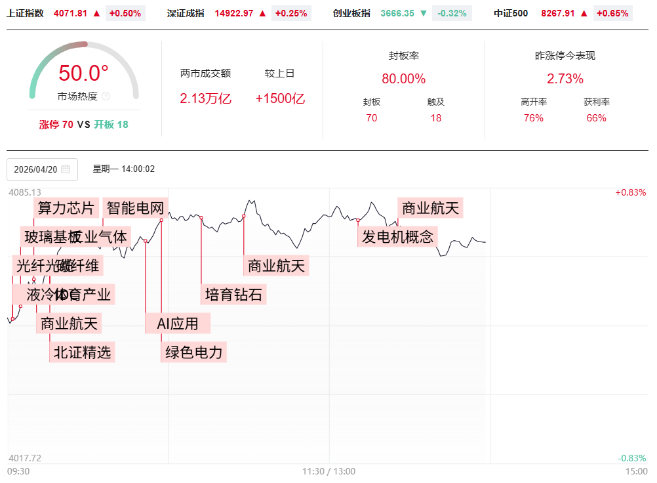Screen dimensions: 657x483
Task: Click the AI应用 label on chart
Action: click(x=178, y=323)
